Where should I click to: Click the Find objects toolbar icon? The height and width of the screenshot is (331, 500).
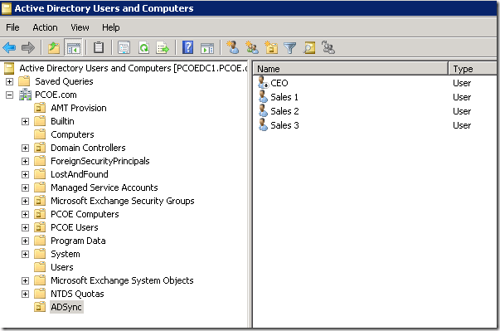(x=309, y=48)
